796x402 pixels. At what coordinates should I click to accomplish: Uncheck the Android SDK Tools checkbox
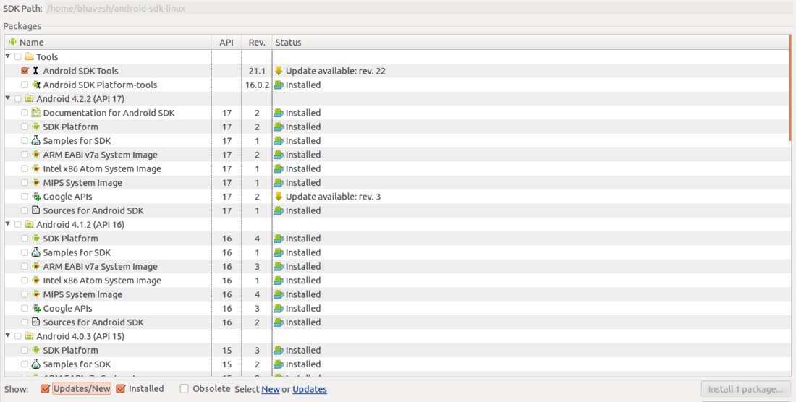click(25, 71)
